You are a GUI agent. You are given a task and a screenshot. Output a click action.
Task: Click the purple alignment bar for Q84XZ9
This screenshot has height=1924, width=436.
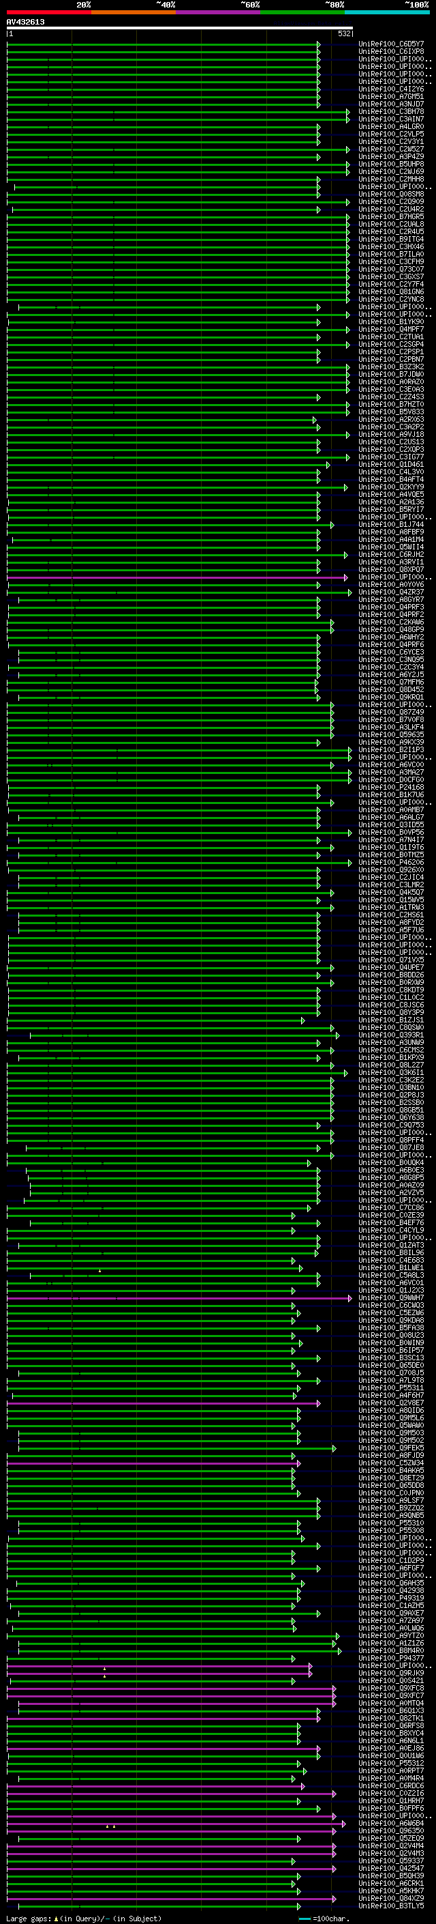tap(172, 1898)
